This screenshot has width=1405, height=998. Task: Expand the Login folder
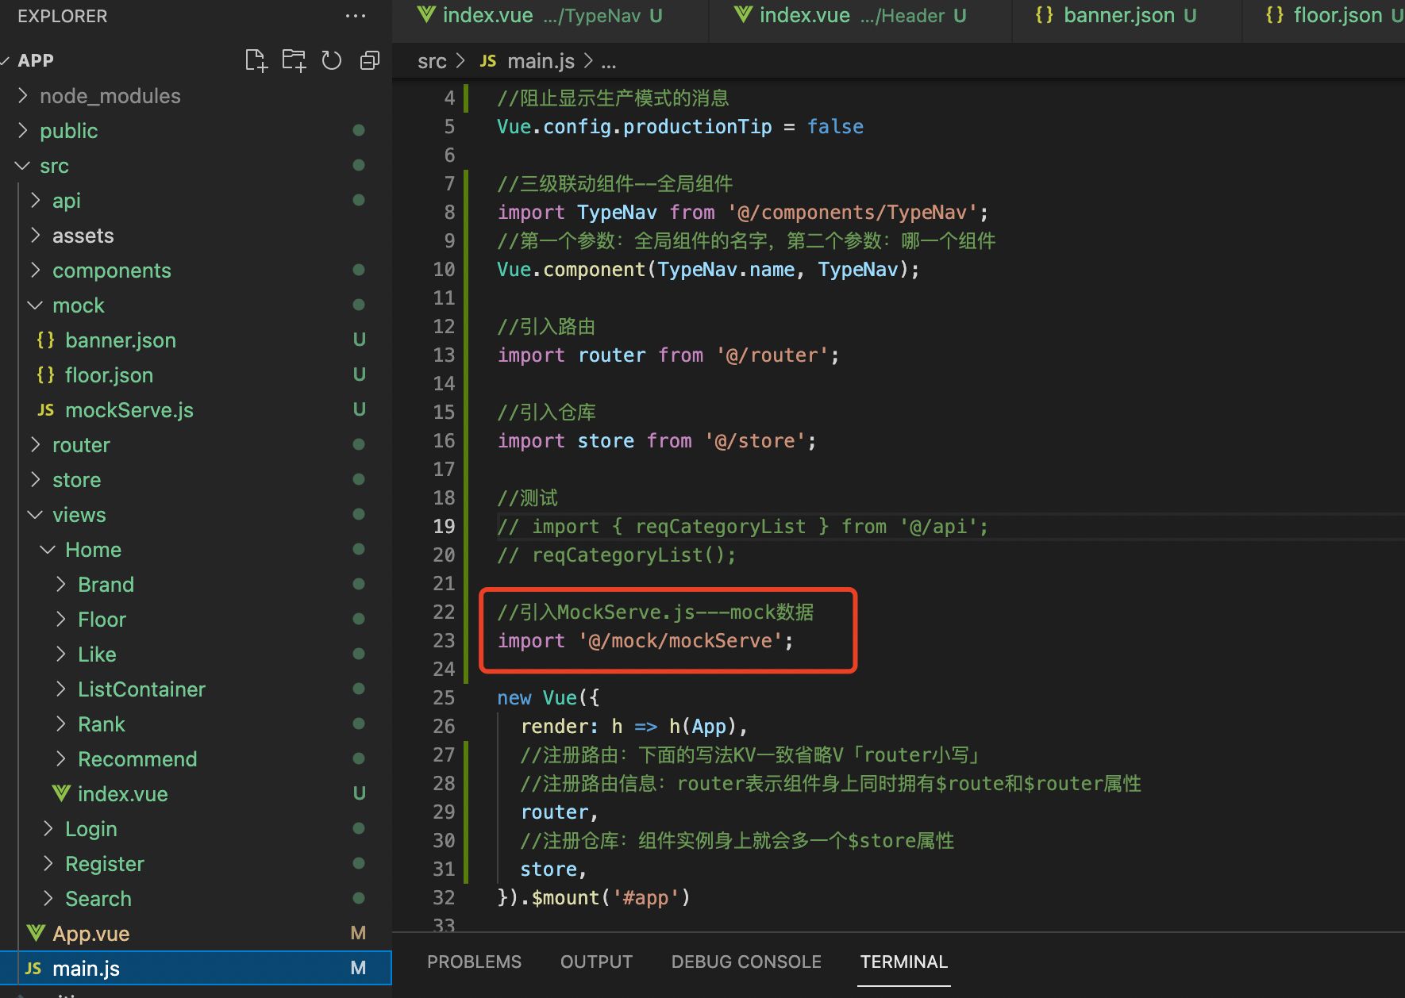click(48, 829)
